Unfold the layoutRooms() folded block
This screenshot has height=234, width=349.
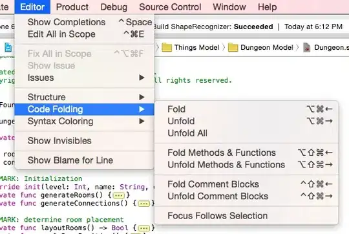(x=143, y=228)
